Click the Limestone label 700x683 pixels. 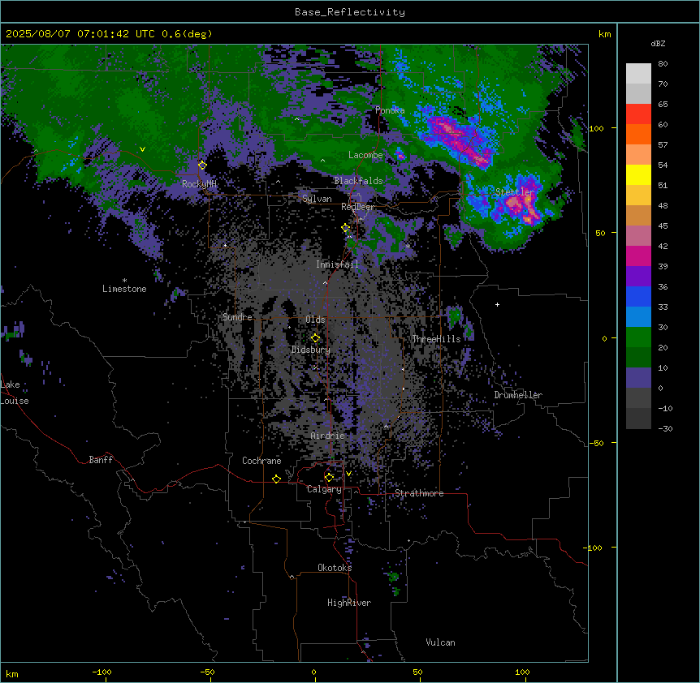coord(124,289)
